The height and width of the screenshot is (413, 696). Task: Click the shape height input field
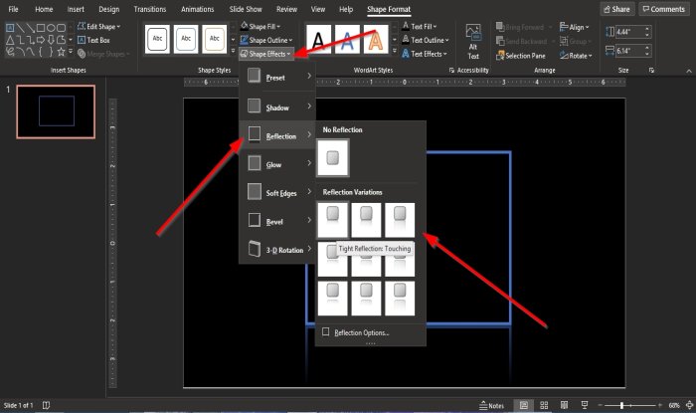pyautogui.click(x=629, y=32)
